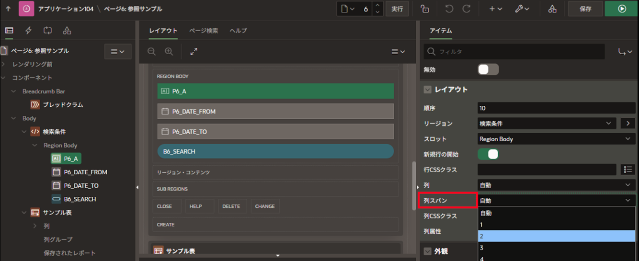639x261 pixels.
Task: Click the 保存 button
Action: tap(585, 9)
